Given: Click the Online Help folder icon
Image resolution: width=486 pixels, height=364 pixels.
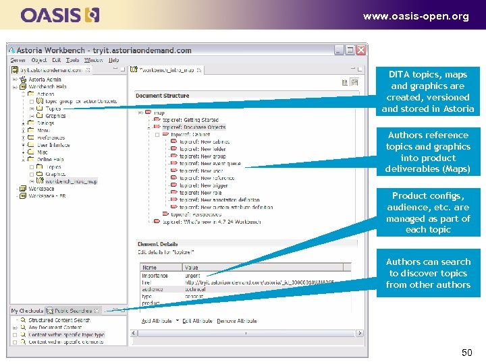Looking at the screenshot, I should point(31,159).
